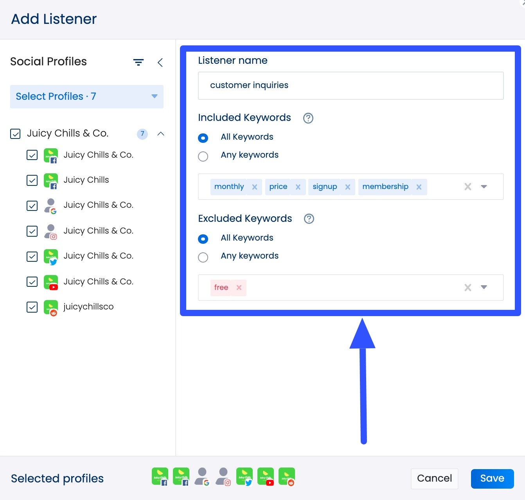Click the Reddit profile icon in Selected profiles

287,477
